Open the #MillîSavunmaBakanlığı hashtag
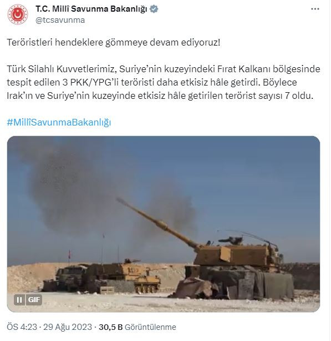This screenshot has width=331, height=341. (x=59, y=122)
